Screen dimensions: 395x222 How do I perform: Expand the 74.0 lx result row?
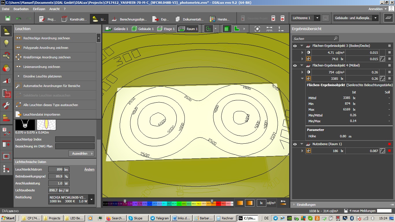pos(302,59)
